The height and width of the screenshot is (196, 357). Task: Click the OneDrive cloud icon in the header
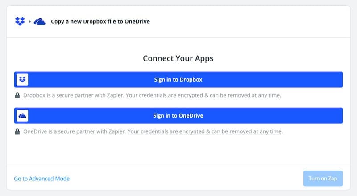40,21
